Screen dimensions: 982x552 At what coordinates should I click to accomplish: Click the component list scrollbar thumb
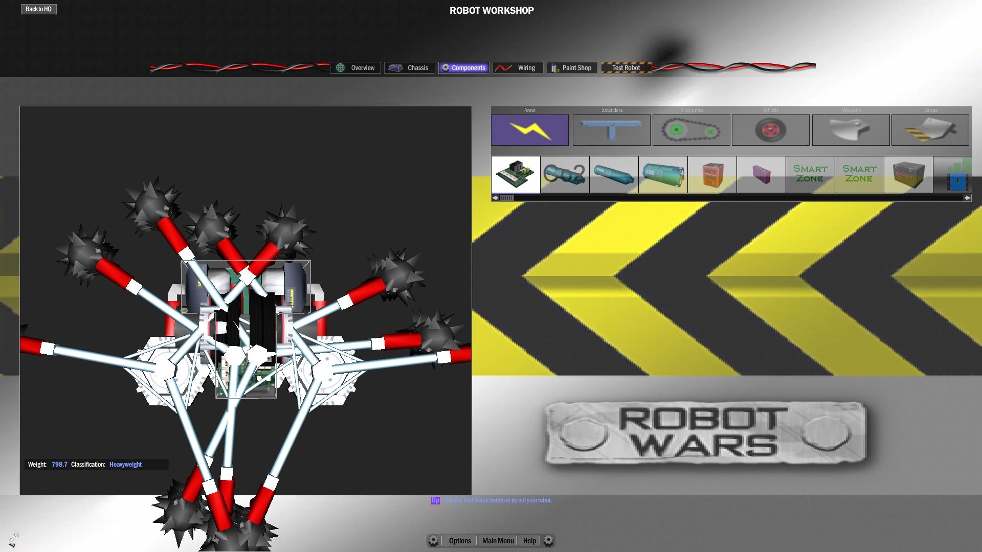(506, 198)
